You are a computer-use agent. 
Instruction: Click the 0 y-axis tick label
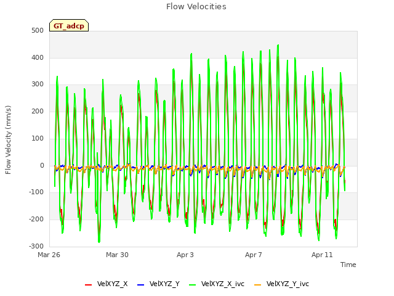(42, 166)
